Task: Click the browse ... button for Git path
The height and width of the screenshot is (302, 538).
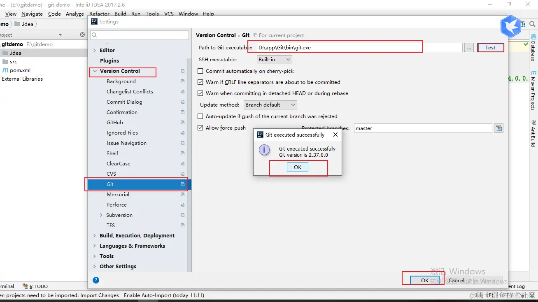Action: point(469,48)
